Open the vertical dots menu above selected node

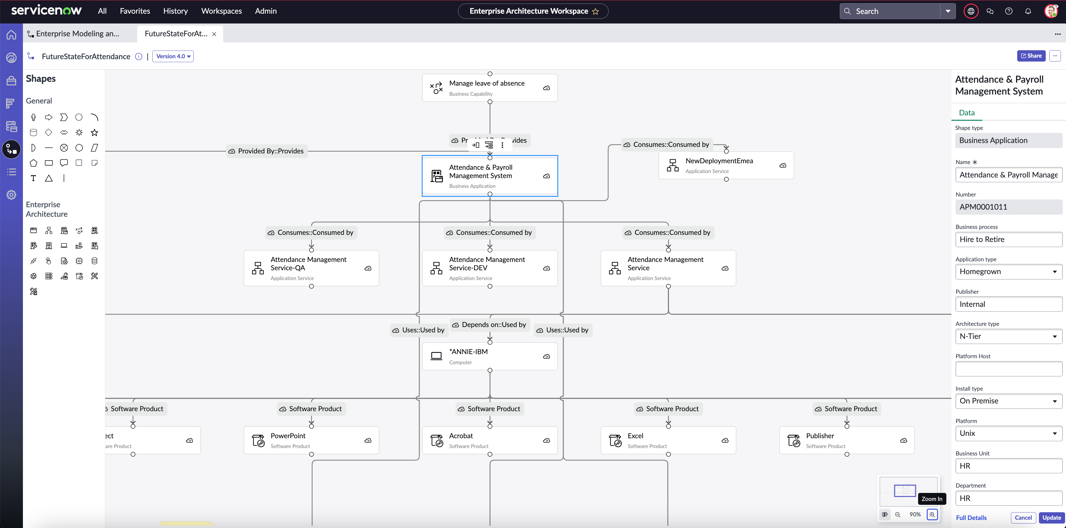(502, 145)
